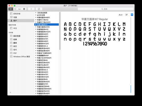Click the font list vertical scrollbar
Viewport: 142px width, 106px height.
point(60,31)
